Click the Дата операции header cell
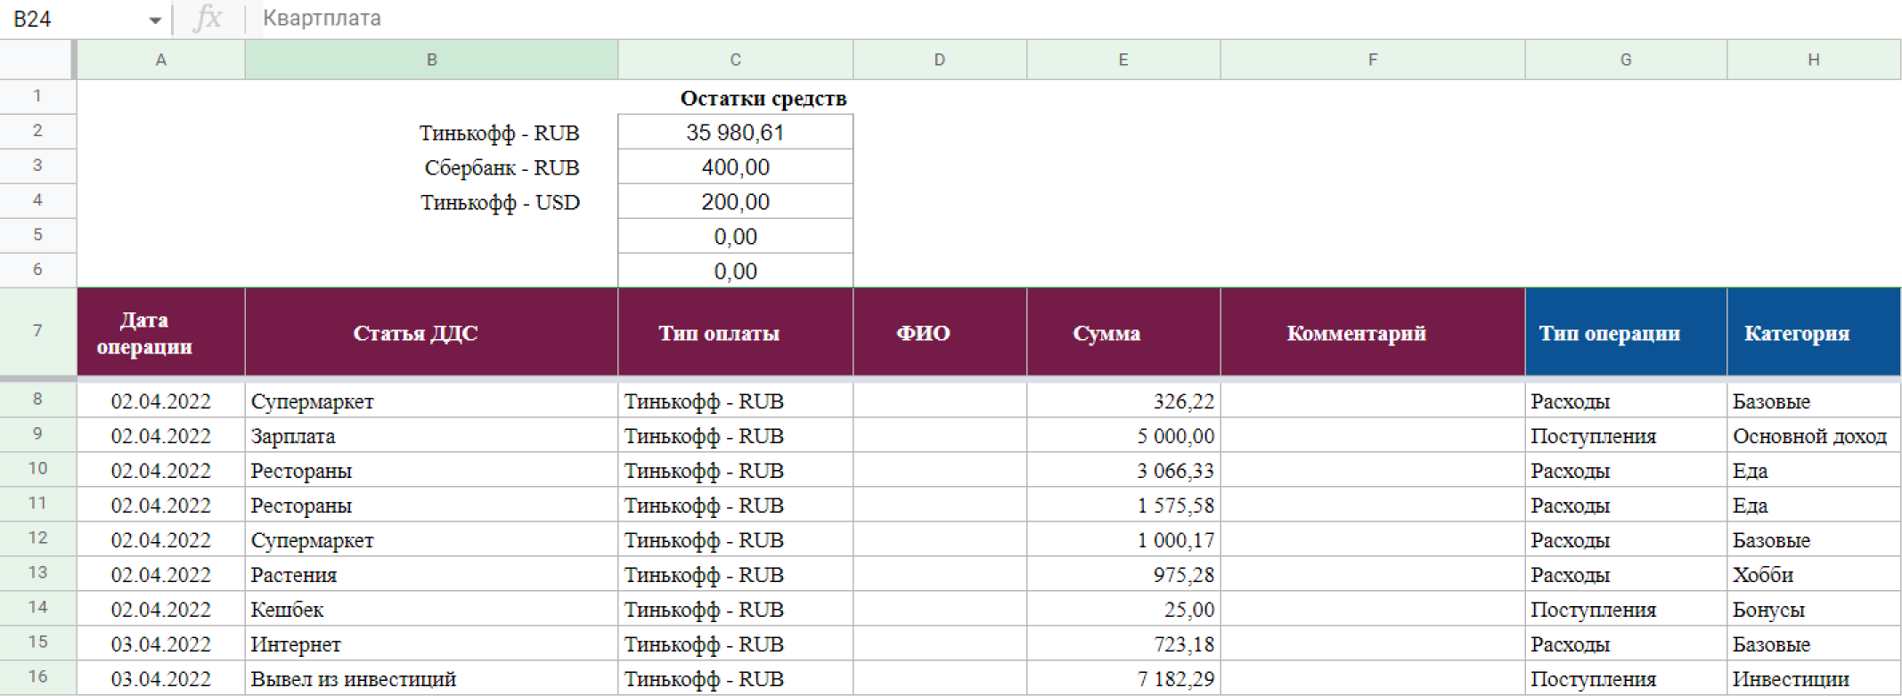Image resolution: width=1902 pixels, height=696 pixels. coord(161,332)
